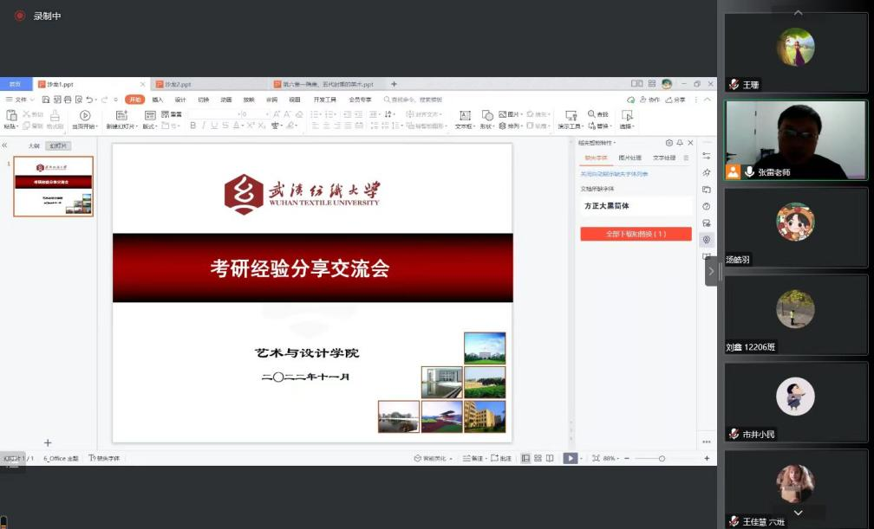Click the red 全部下载 download button
Image resolution: width=874 pixels, height=529 pixels.
point(636,234)
